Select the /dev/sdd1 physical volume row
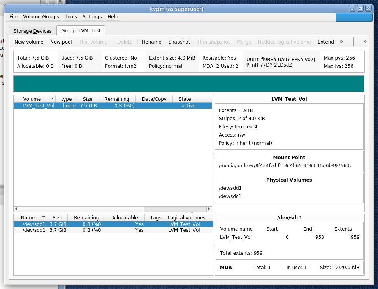378x289 pixels. [113, 230]
